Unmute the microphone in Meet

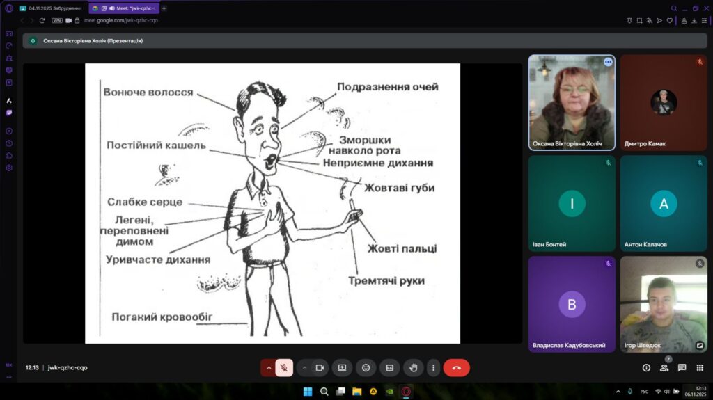284,367
